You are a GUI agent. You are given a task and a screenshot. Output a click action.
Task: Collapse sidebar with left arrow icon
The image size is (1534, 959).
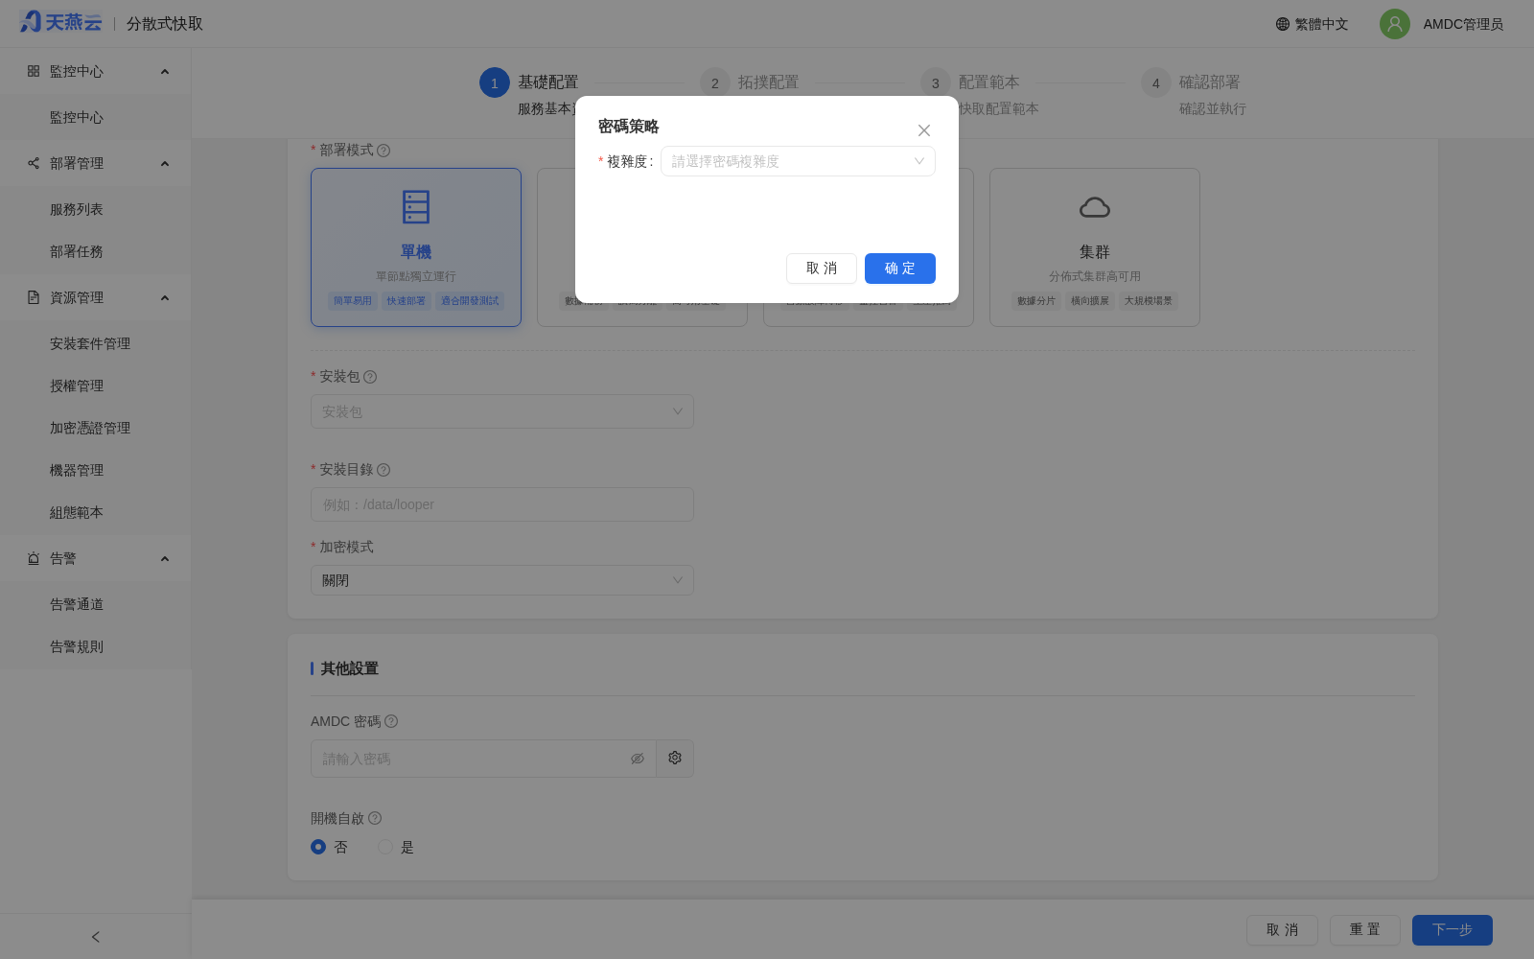[95, 937]
